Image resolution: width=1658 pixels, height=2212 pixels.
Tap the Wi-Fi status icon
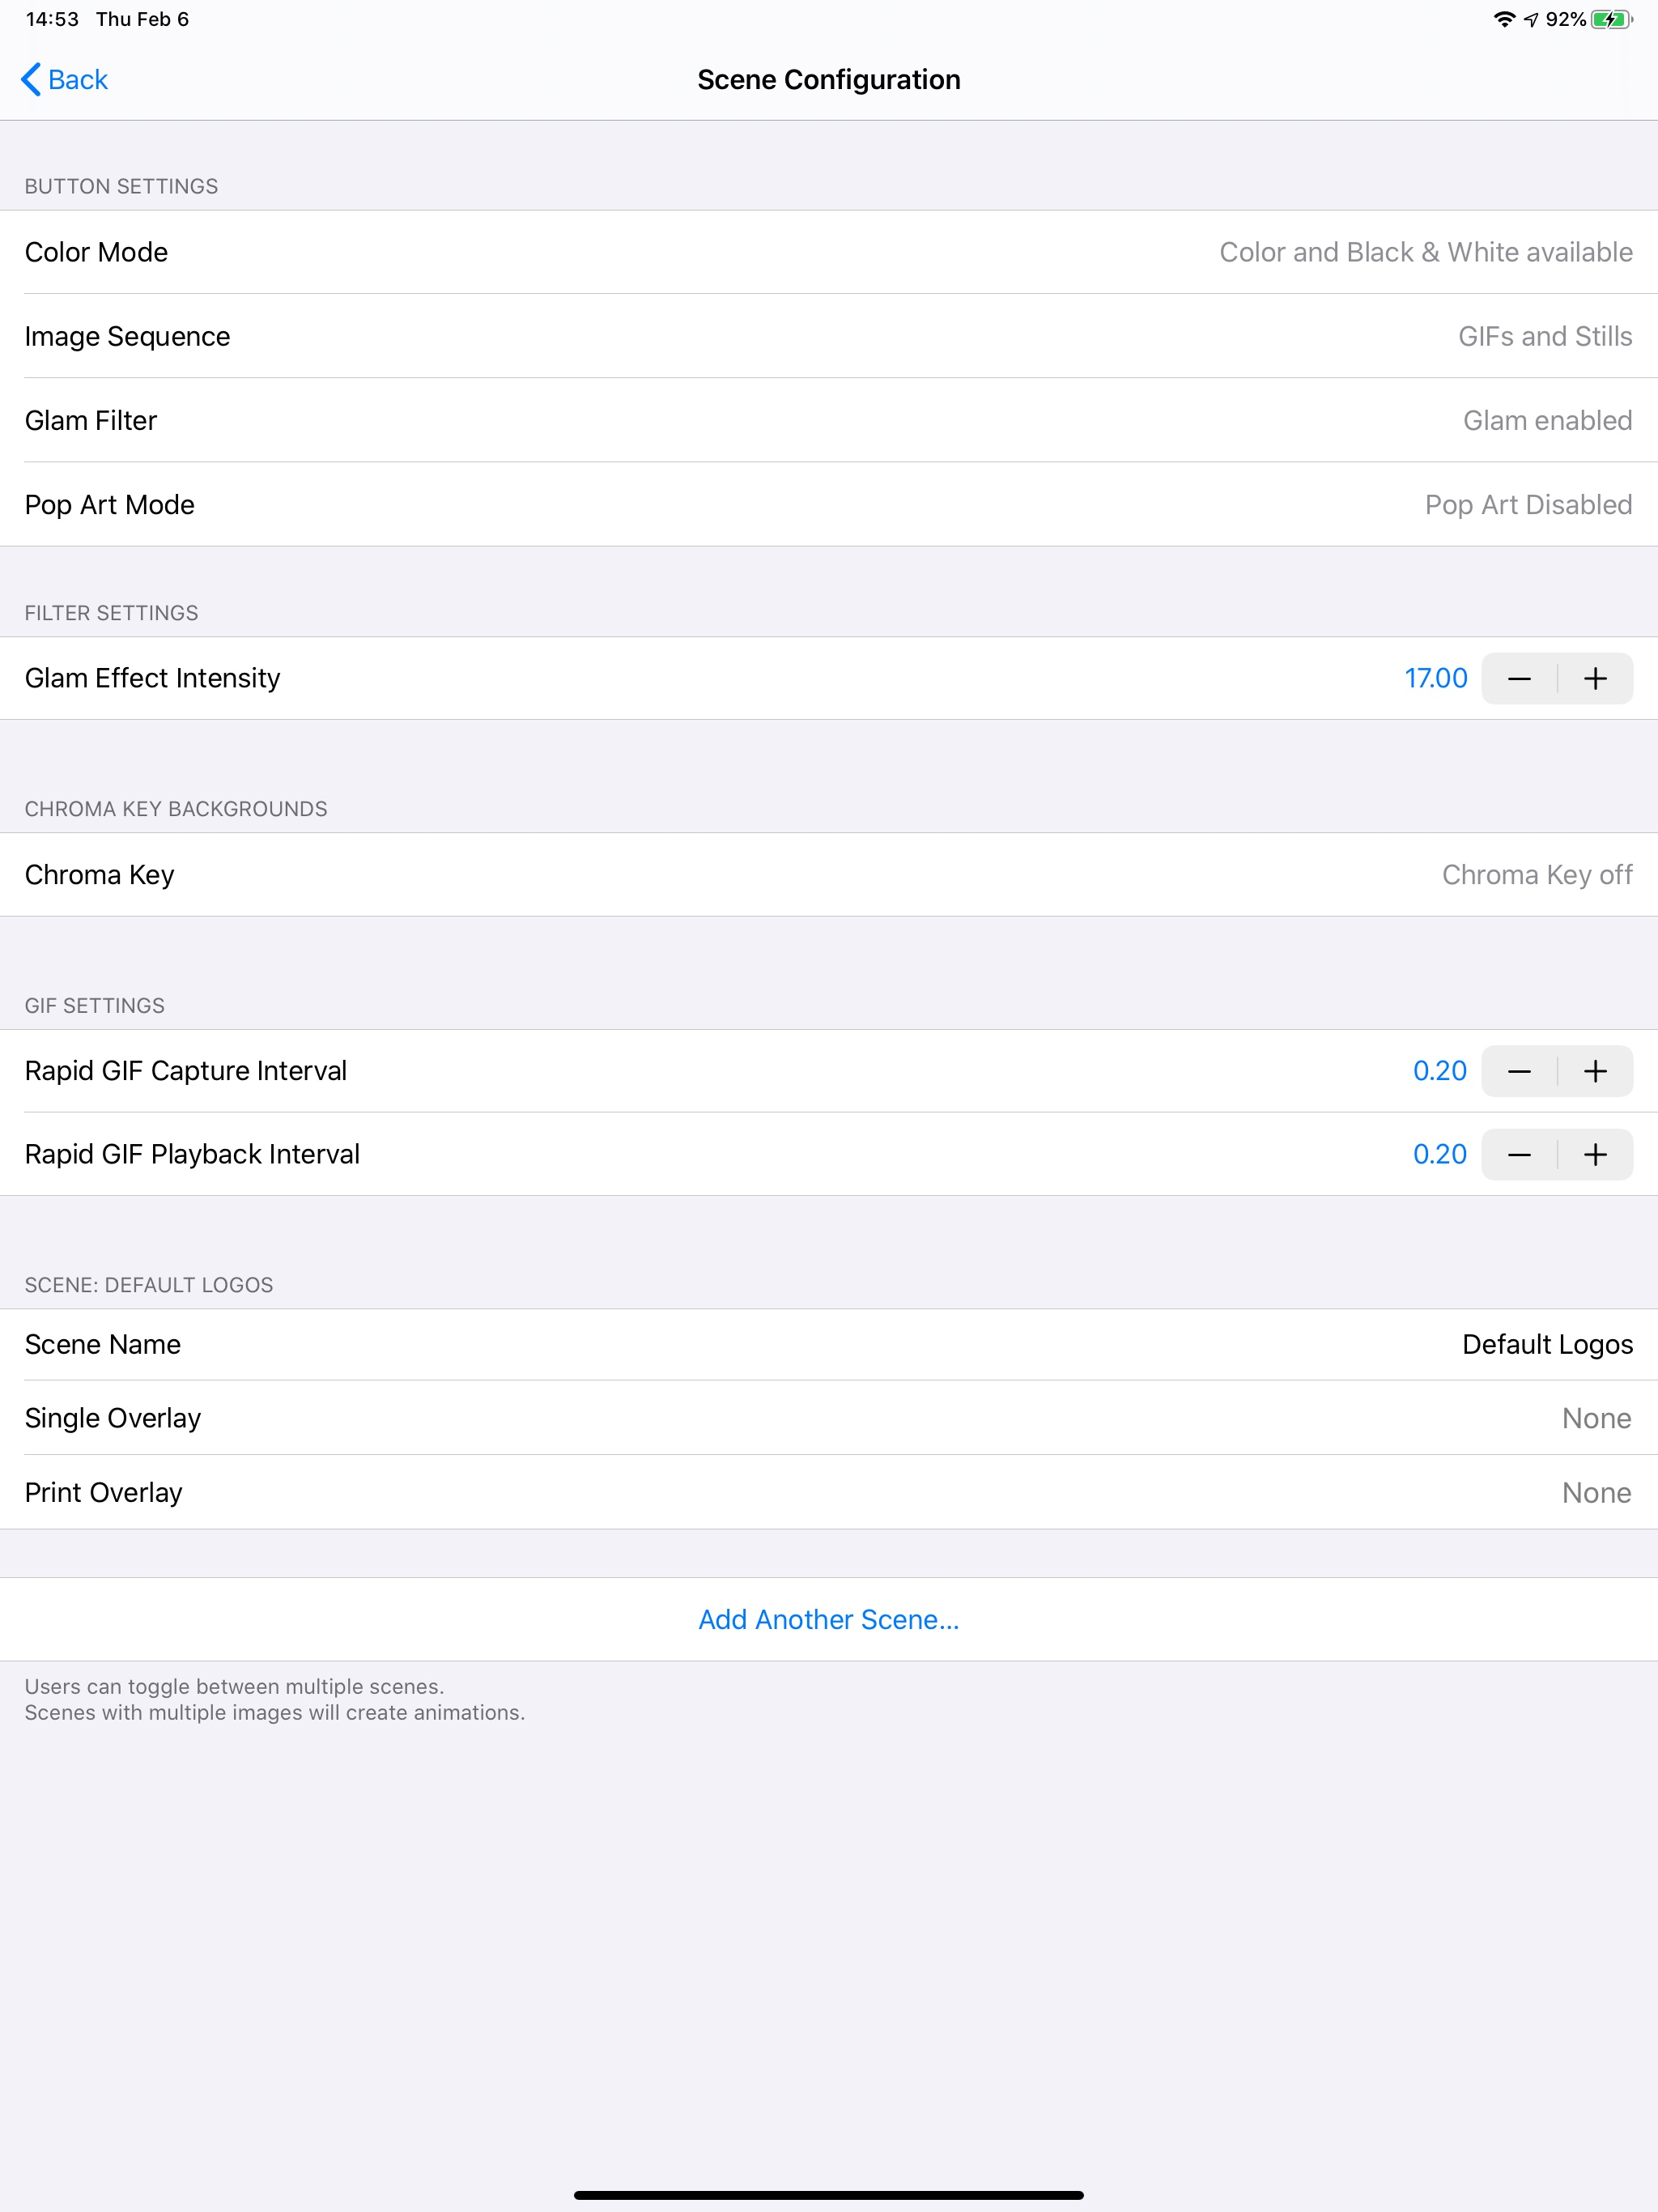[x=1504, y=19]
